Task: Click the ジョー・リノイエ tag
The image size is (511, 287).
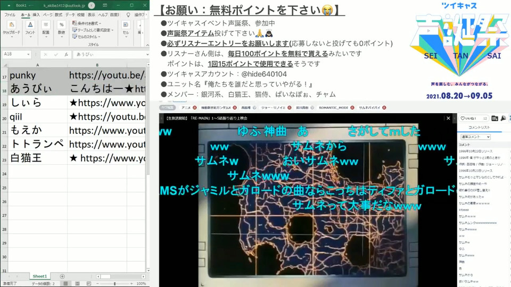Action: [273, 108]
